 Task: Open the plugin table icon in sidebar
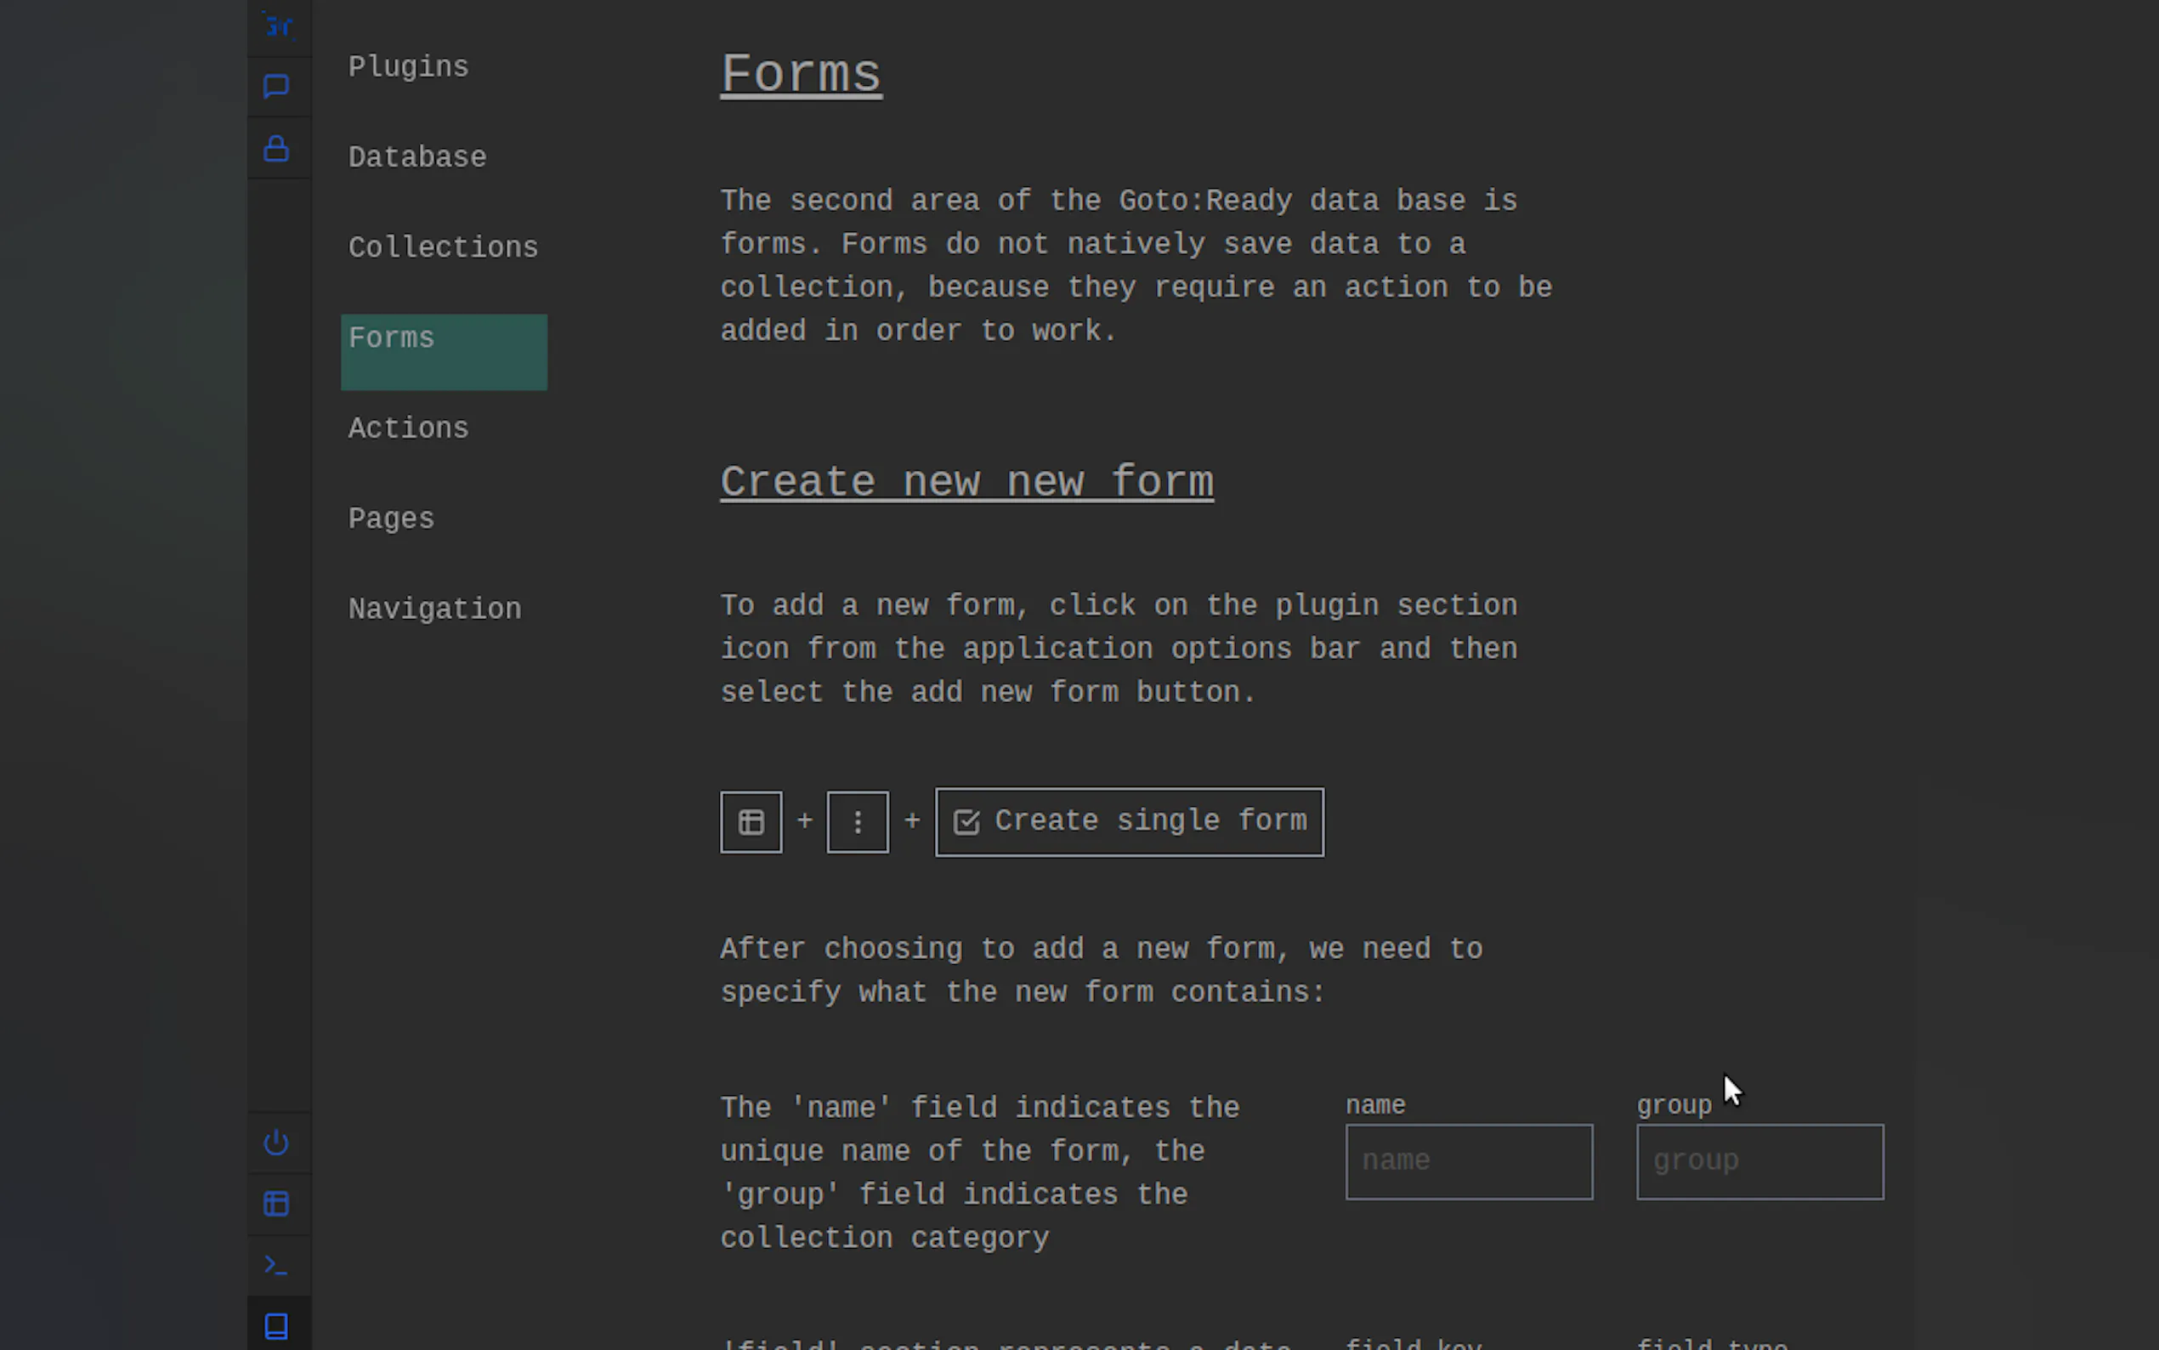277,1204
